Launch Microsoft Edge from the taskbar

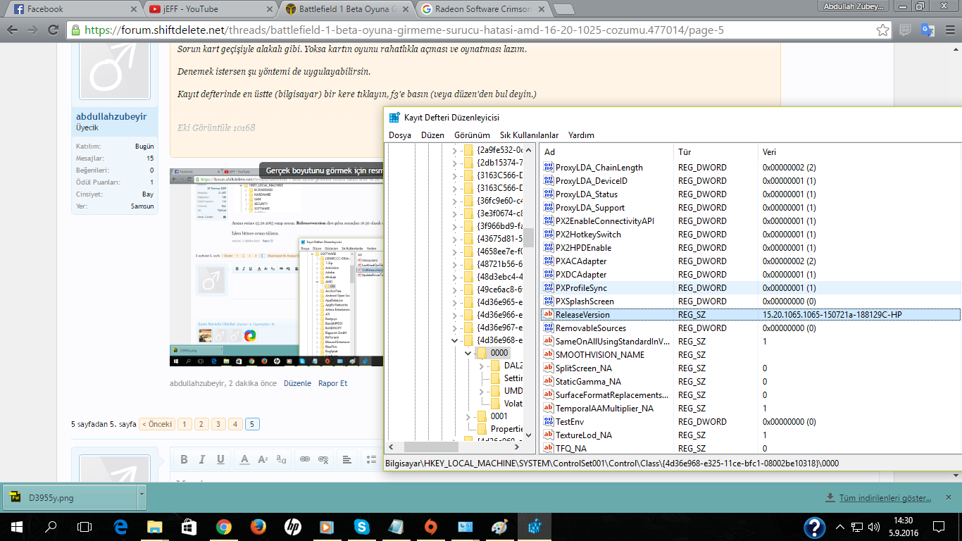(120, 526)
